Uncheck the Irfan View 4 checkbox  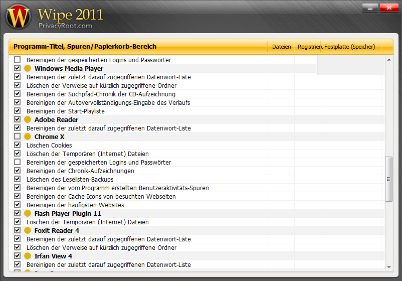click(x=17, y=255)
